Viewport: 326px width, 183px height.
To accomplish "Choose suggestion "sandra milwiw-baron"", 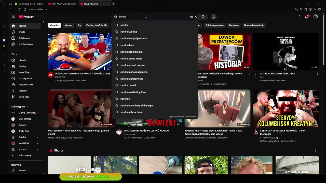I will (155, 112).
